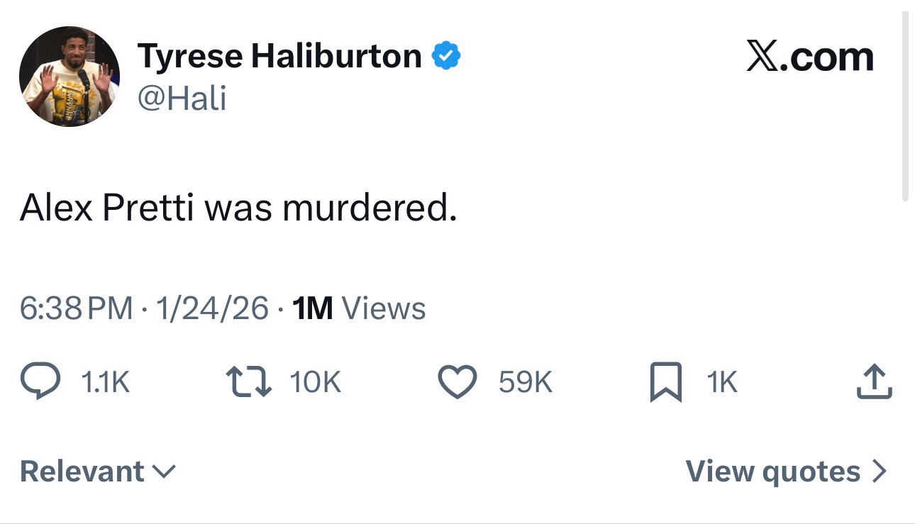The image size is (915, 524).
Task: Click the blue verified badge
Action: pos(447,56)
